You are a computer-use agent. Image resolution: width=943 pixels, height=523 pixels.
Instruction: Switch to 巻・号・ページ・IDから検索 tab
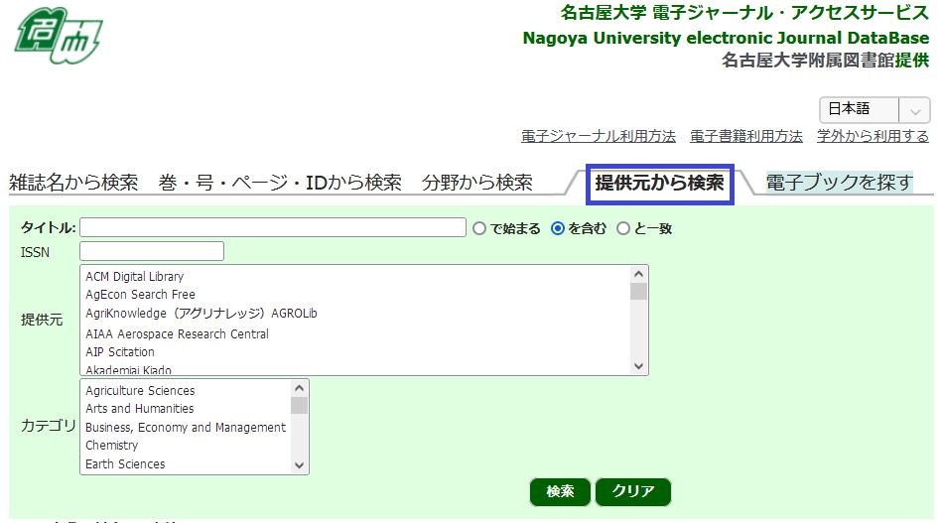pyautogui.click(x=280, y=183)
